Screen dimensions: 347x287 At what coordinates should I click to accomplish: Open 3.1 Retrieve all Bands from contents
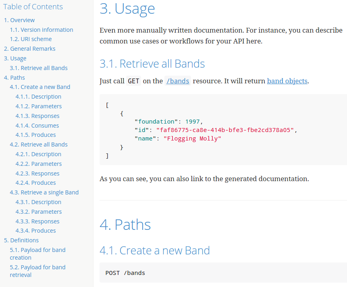(x=39, y=68)
